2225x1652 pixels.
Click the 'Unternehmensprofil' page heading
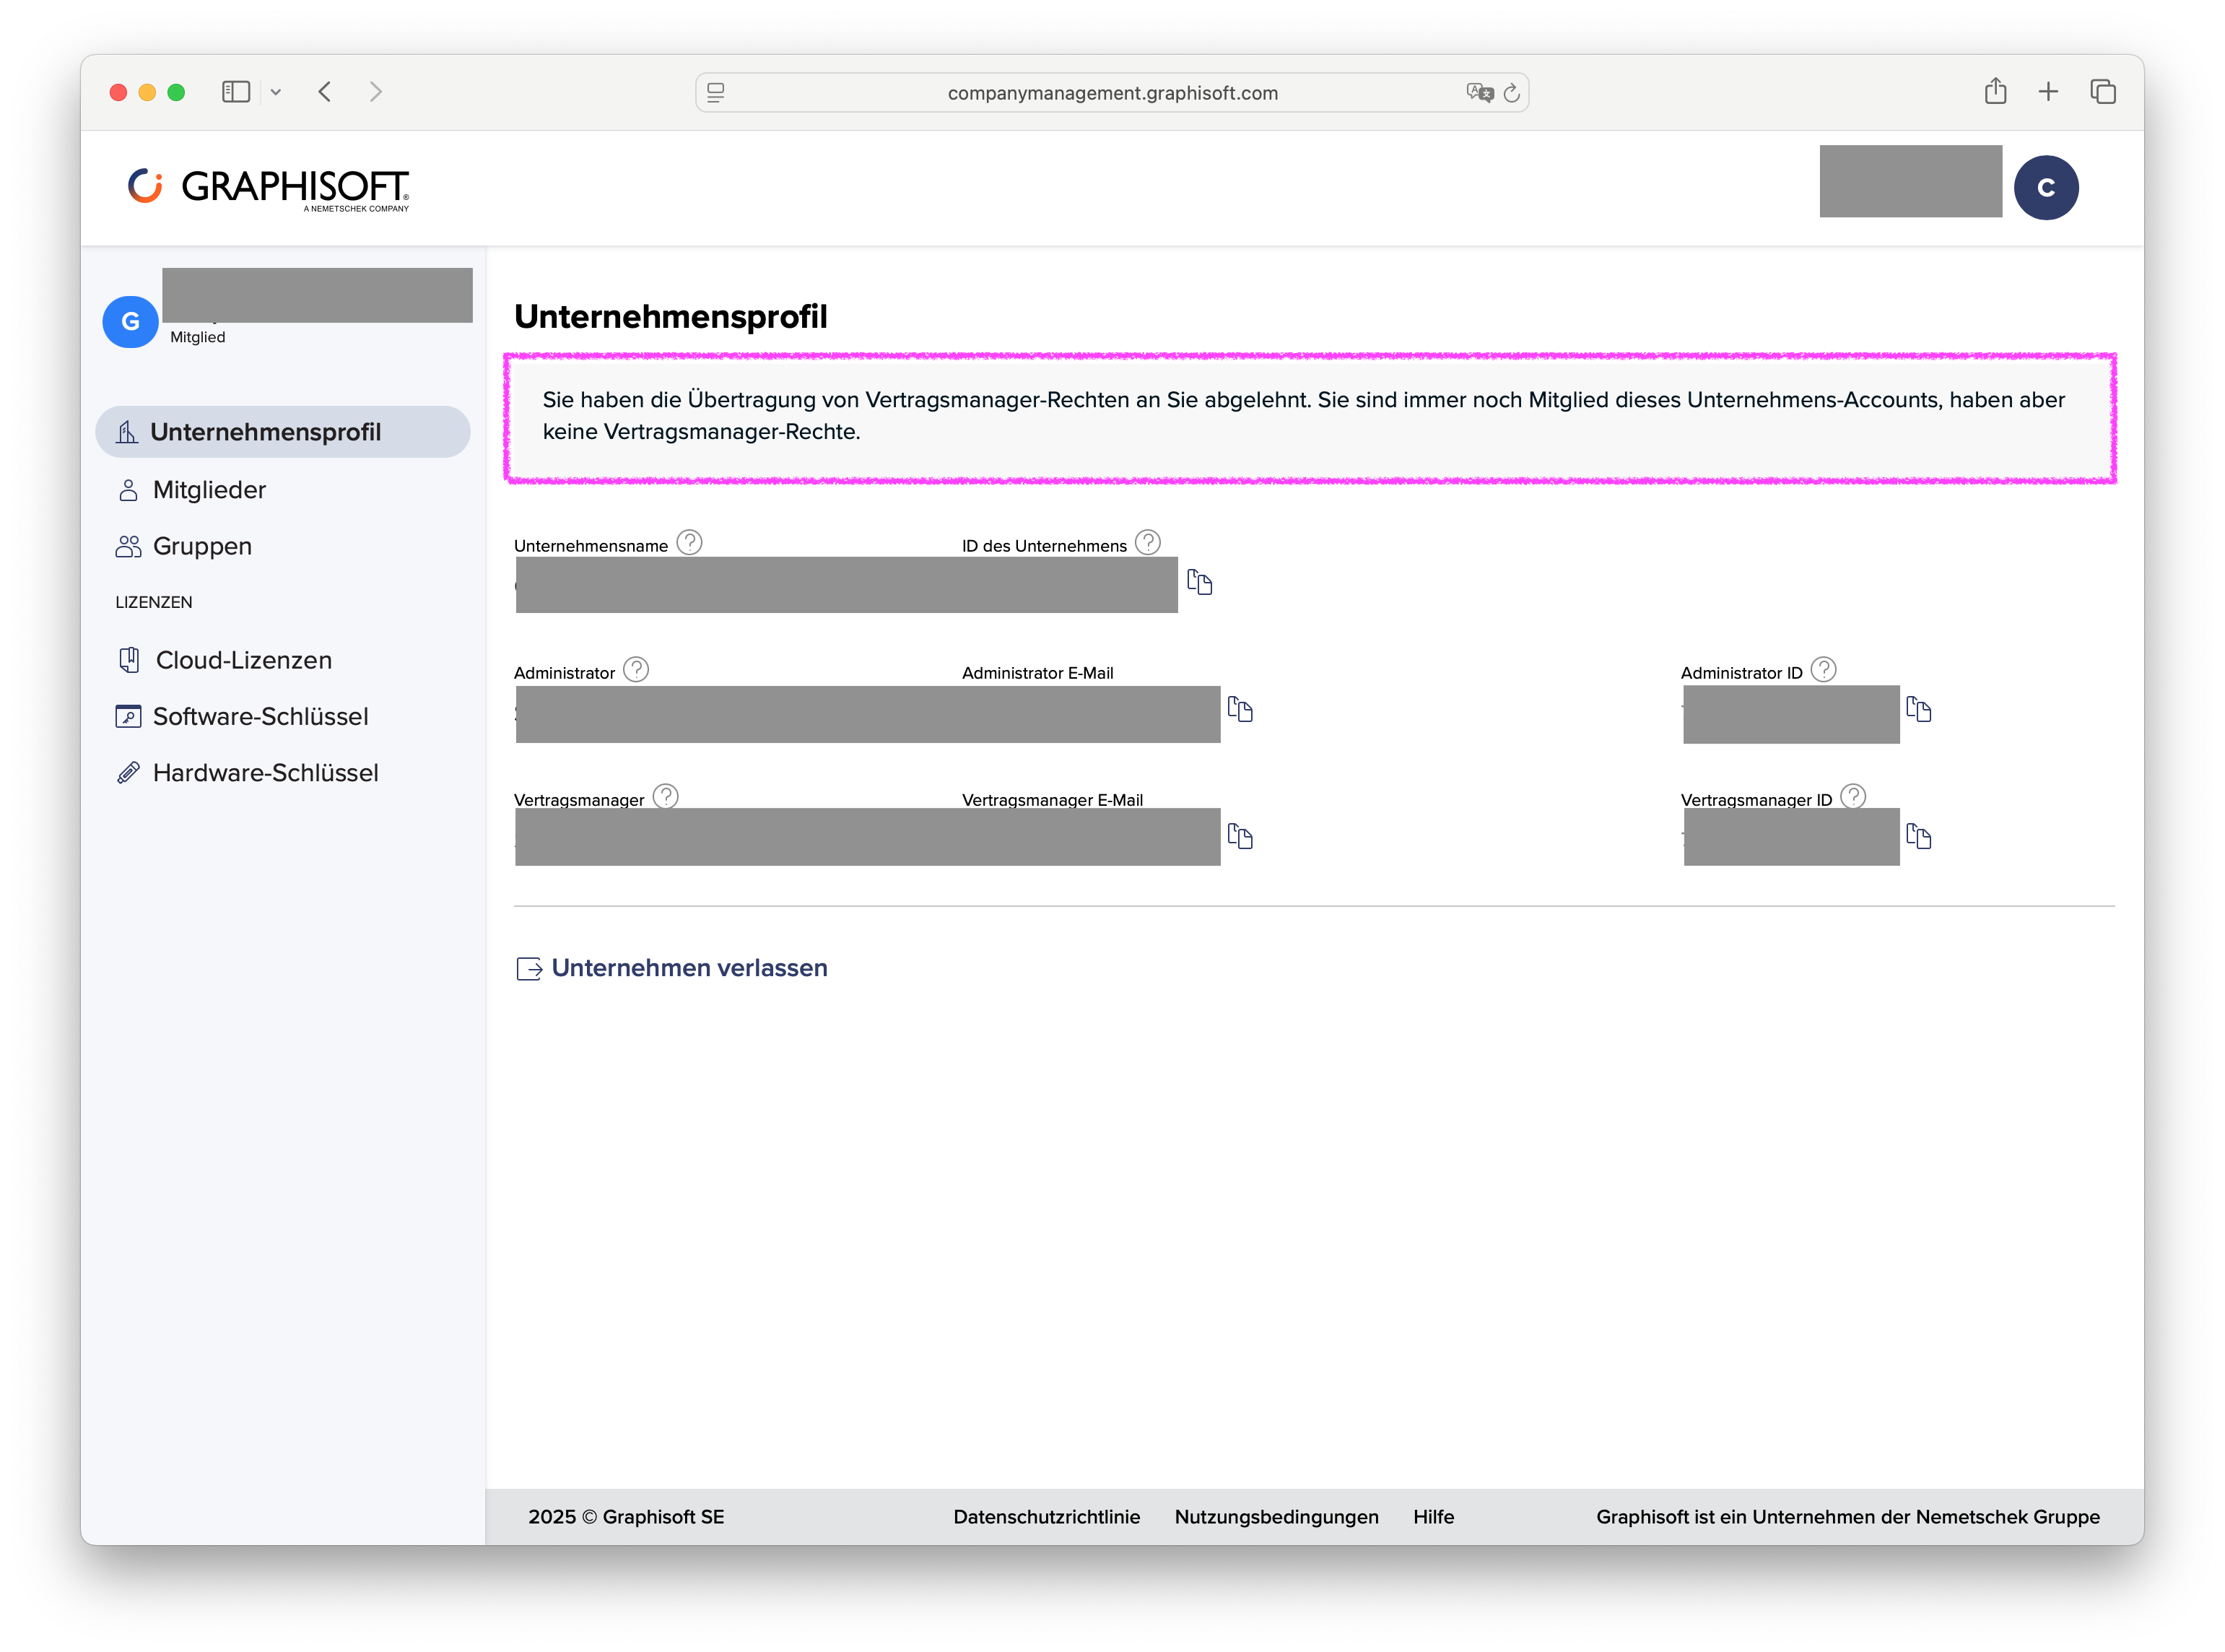point(671,317)
